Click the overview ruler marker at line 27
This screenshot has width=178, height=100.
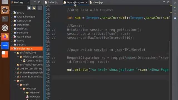[171, 12]
